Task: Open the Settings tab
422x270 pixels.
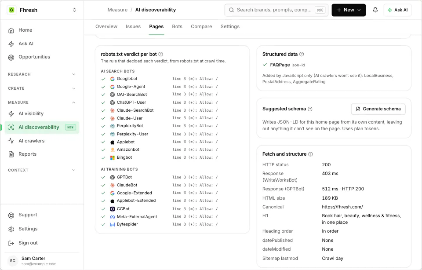Action: coord(230,26)
